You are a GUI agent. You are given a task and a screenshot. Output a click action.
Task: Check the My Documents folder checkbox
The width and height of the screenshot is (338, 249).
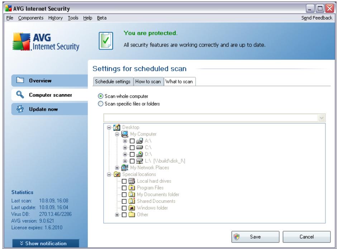pos(124,195)
